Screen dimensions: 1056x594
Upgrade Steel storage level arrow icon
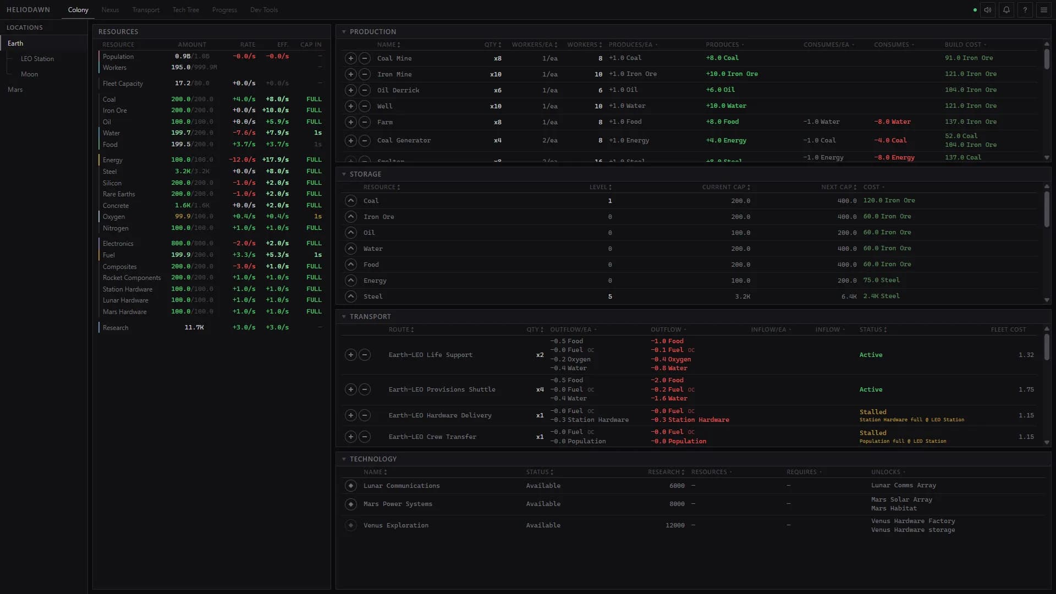tap(351, 296)
